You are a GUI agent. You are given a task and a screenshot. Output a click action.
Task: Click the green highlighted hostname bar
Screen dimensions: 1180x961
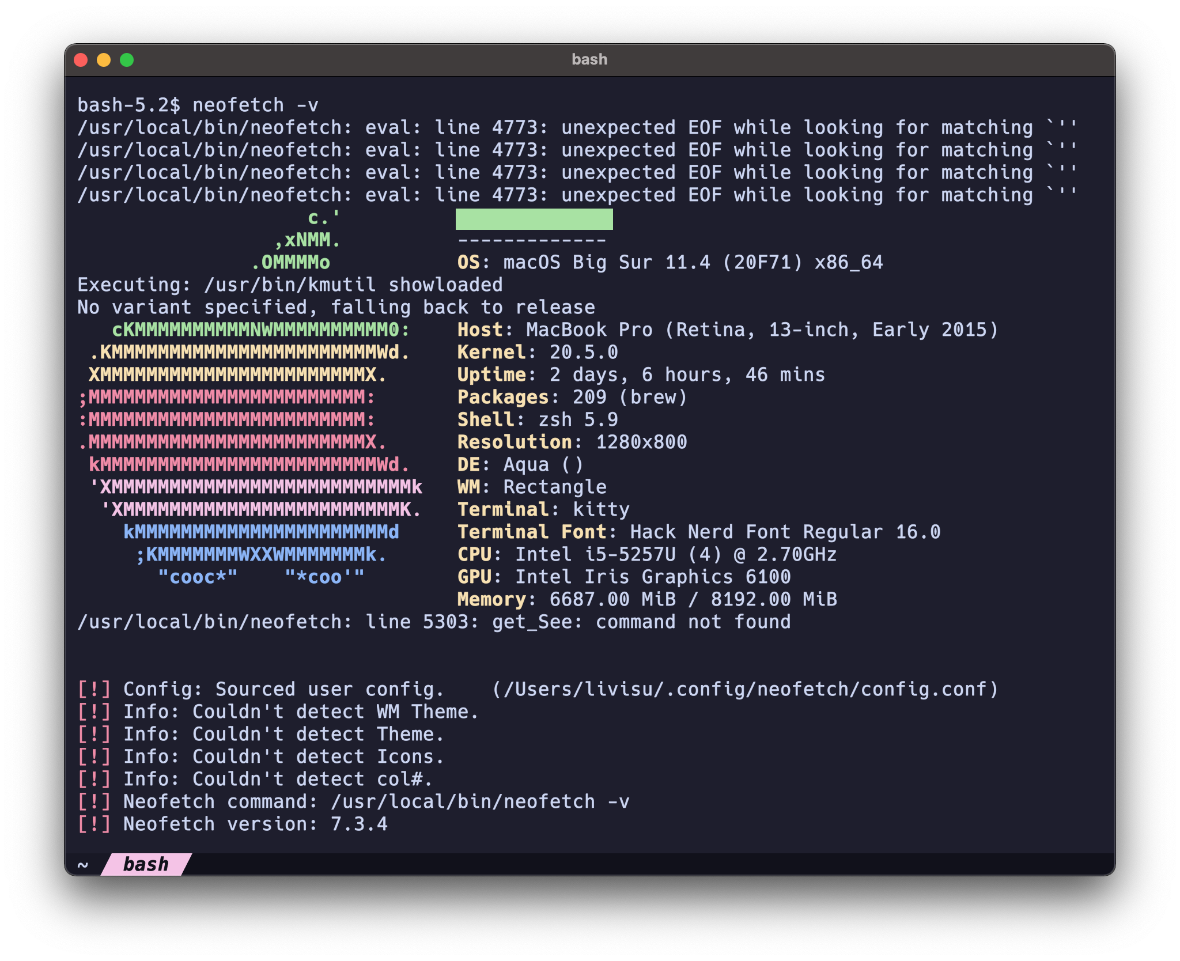pos(534,219)
